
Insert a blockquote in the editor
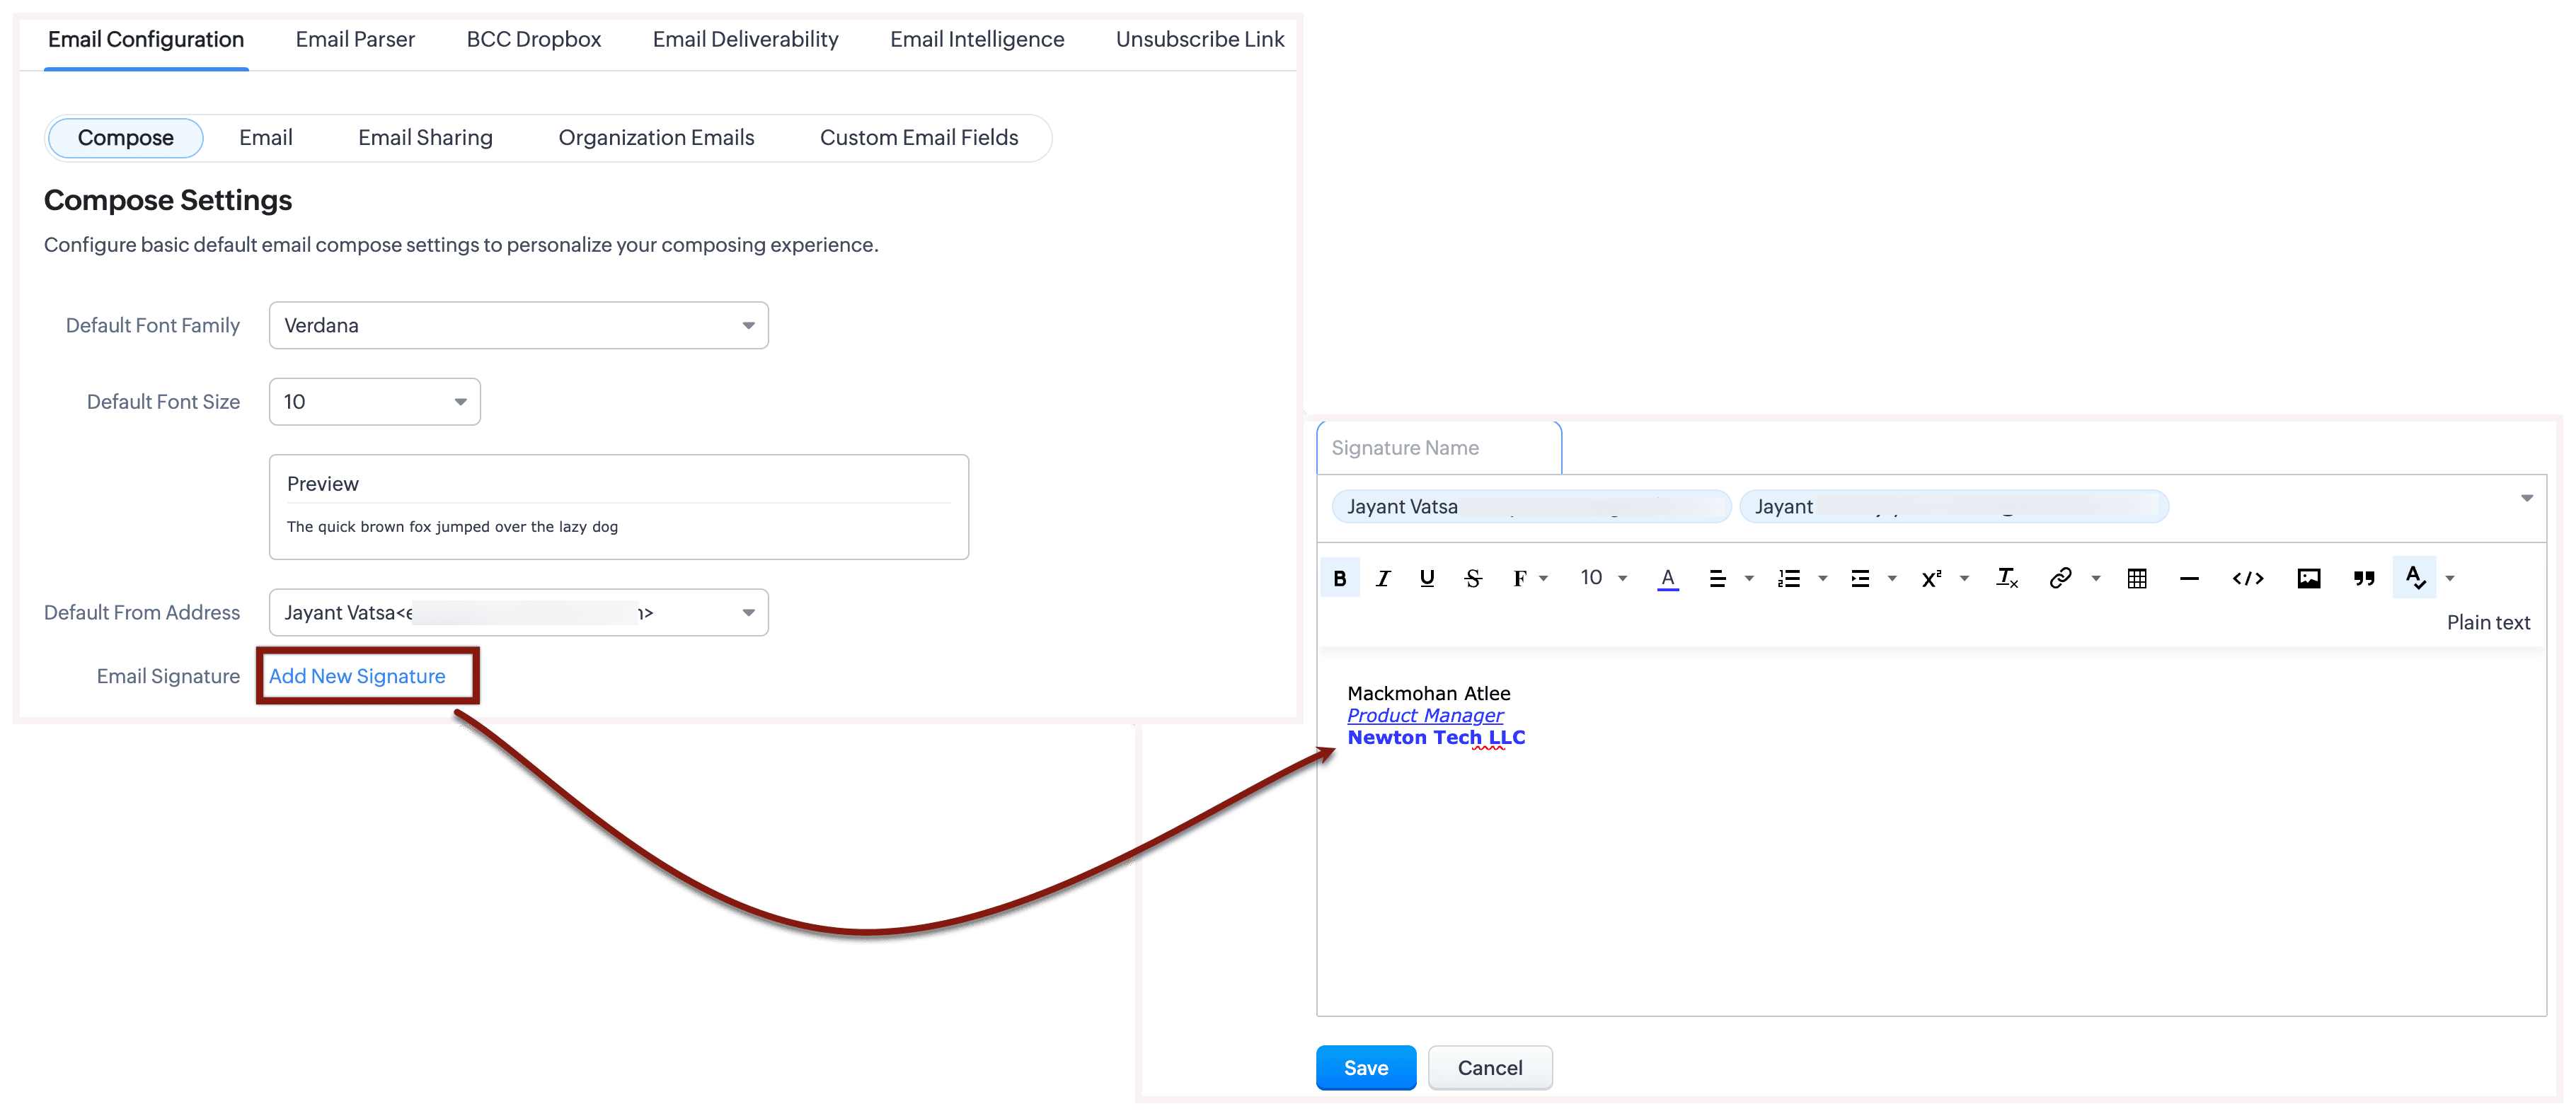pos(2364,578)
